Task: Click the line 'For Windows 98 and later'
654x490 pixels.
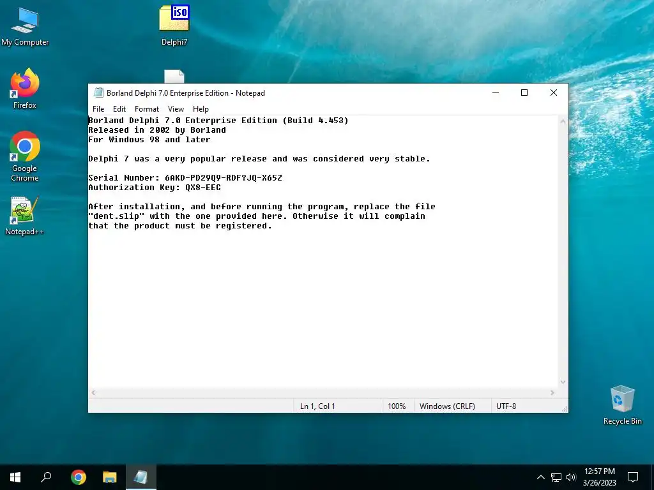Action: coord(149,140)
